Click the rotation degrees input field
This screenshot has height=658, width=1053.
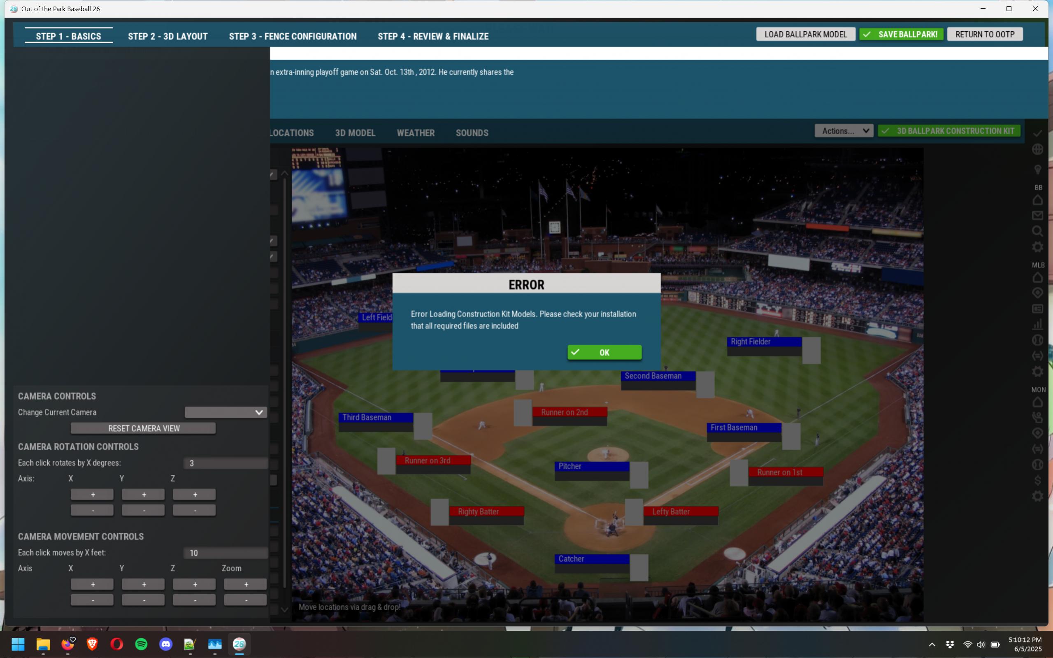225,463
